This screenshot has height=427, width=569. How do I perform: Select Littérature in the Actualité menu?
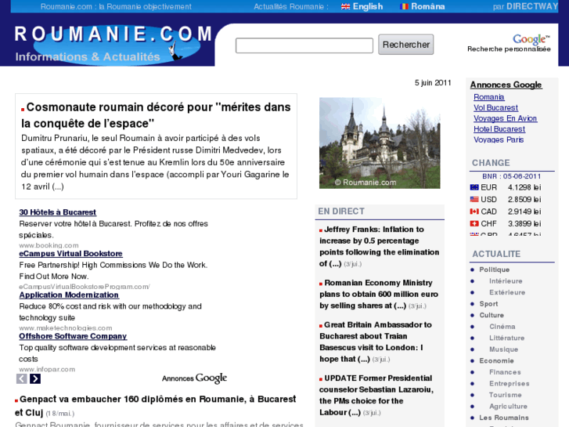(x=506, y=338)
